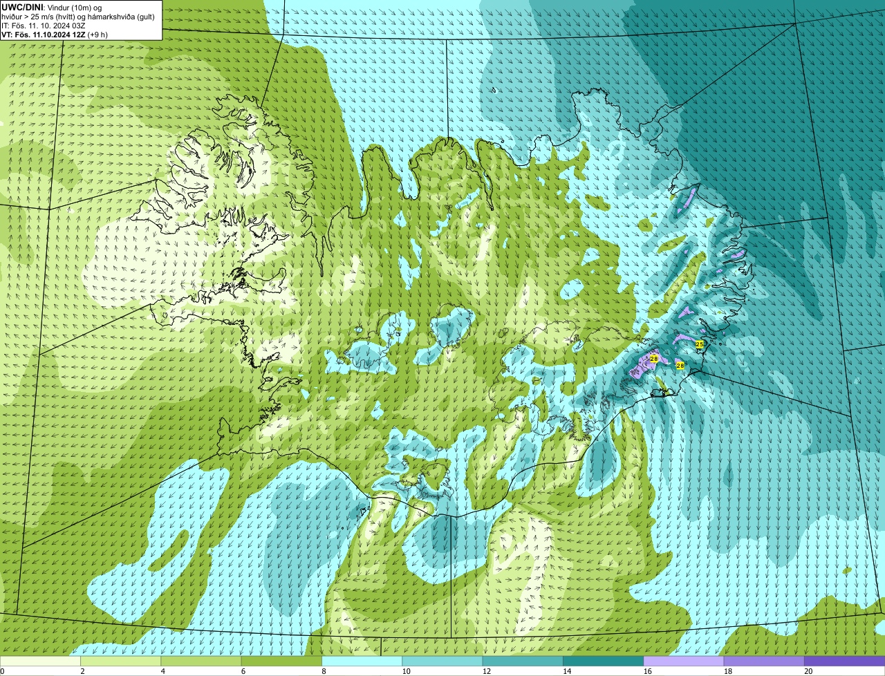Select the 6–8 m/s olive green swatch
885x676 pixels.
(281, 661)
